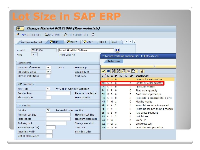
Task: Select the TB Daily lot size row
Action: click(137, 116)
